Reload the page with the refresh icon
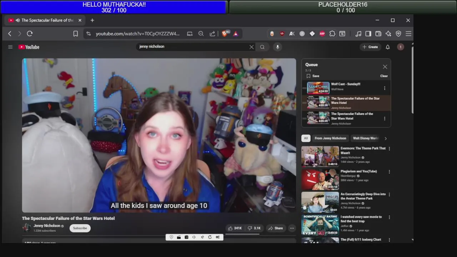The height and width of the screenshot is (257, 457). coord(30,34)
